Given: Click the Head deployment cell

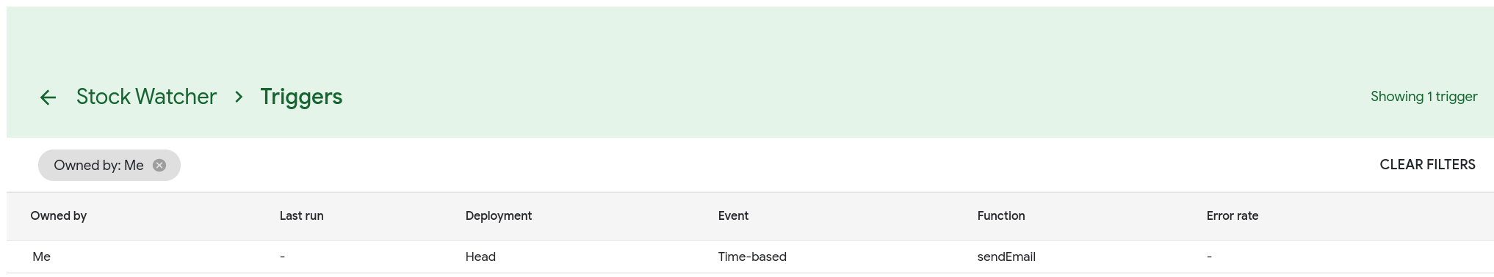Looking at the screenshot, I should pos(480,257).
